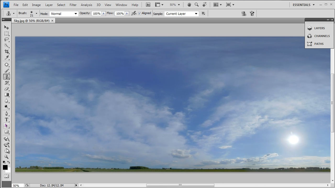
Task: Open the Window menu
Action: (121, 5)
